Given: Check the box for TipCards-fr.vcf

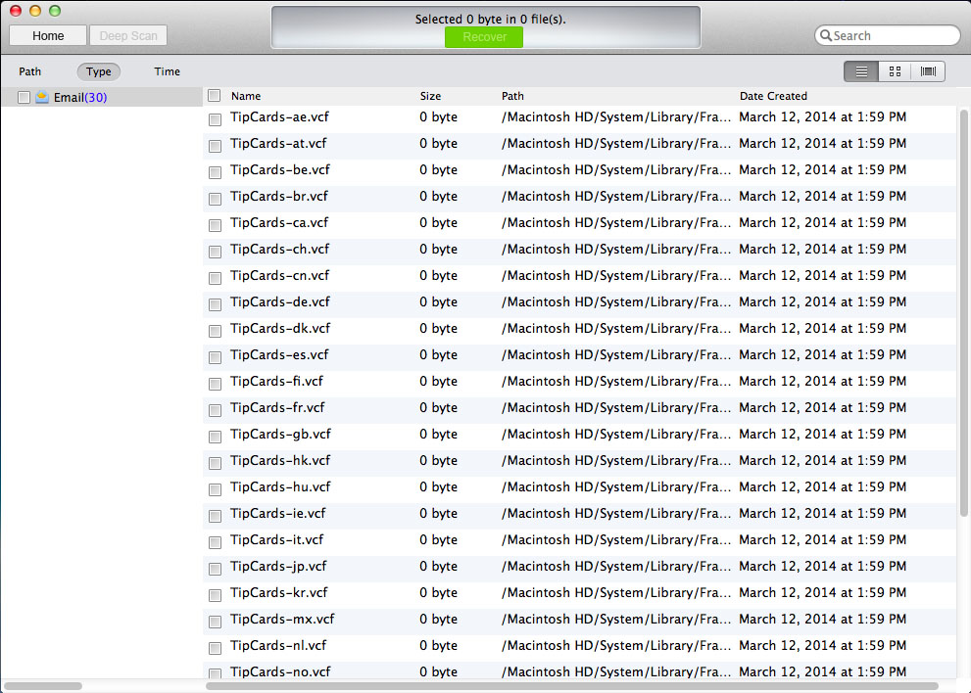Looking at the screenshot, I should coord(215,410).
